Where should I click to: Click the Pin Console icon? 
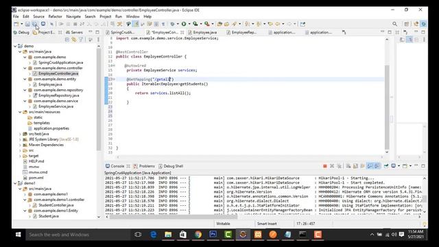(386, 166)
